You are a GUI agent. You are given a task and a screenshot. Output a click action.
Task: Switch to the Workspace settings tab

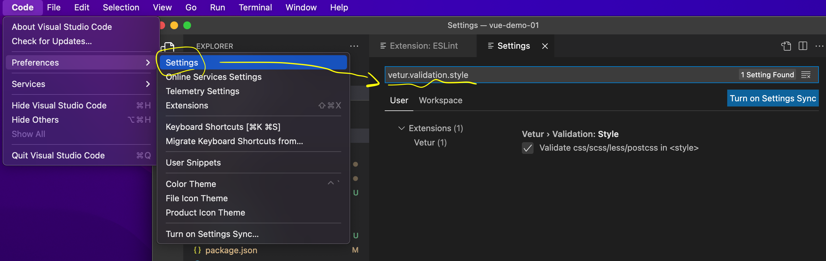tap(441, 100)
